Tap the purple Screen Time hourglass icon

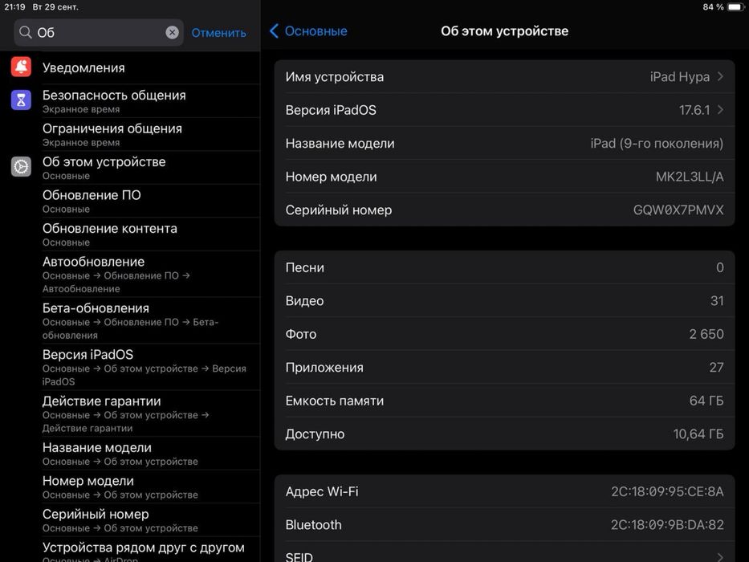tap(21, 100)
